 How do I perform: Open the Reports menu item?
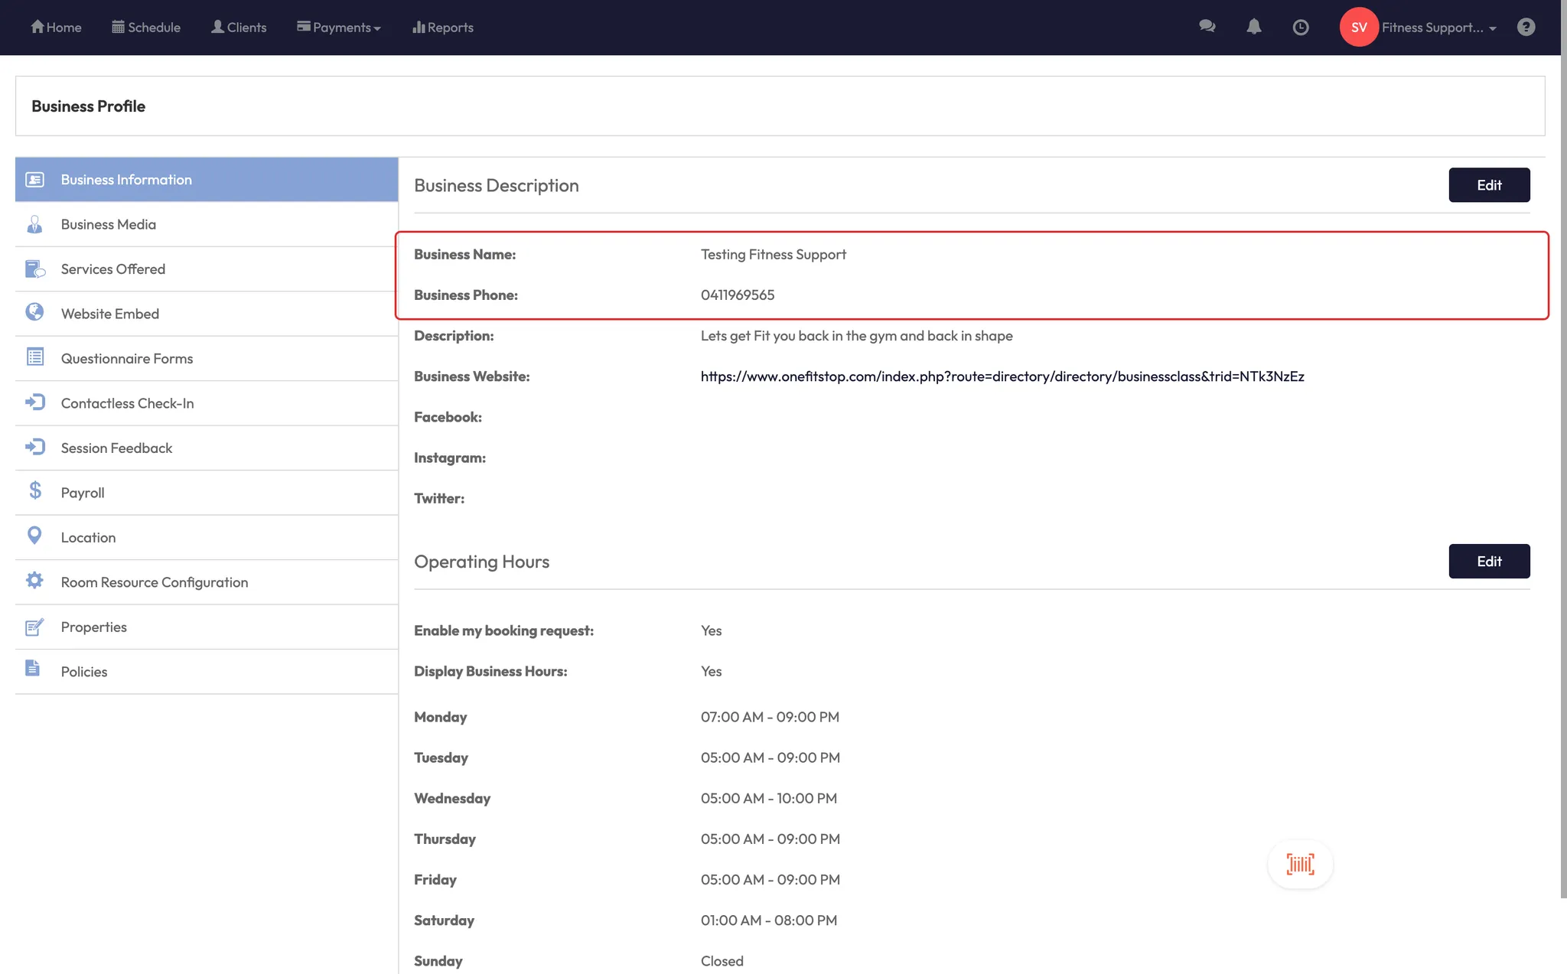[443, 28]
